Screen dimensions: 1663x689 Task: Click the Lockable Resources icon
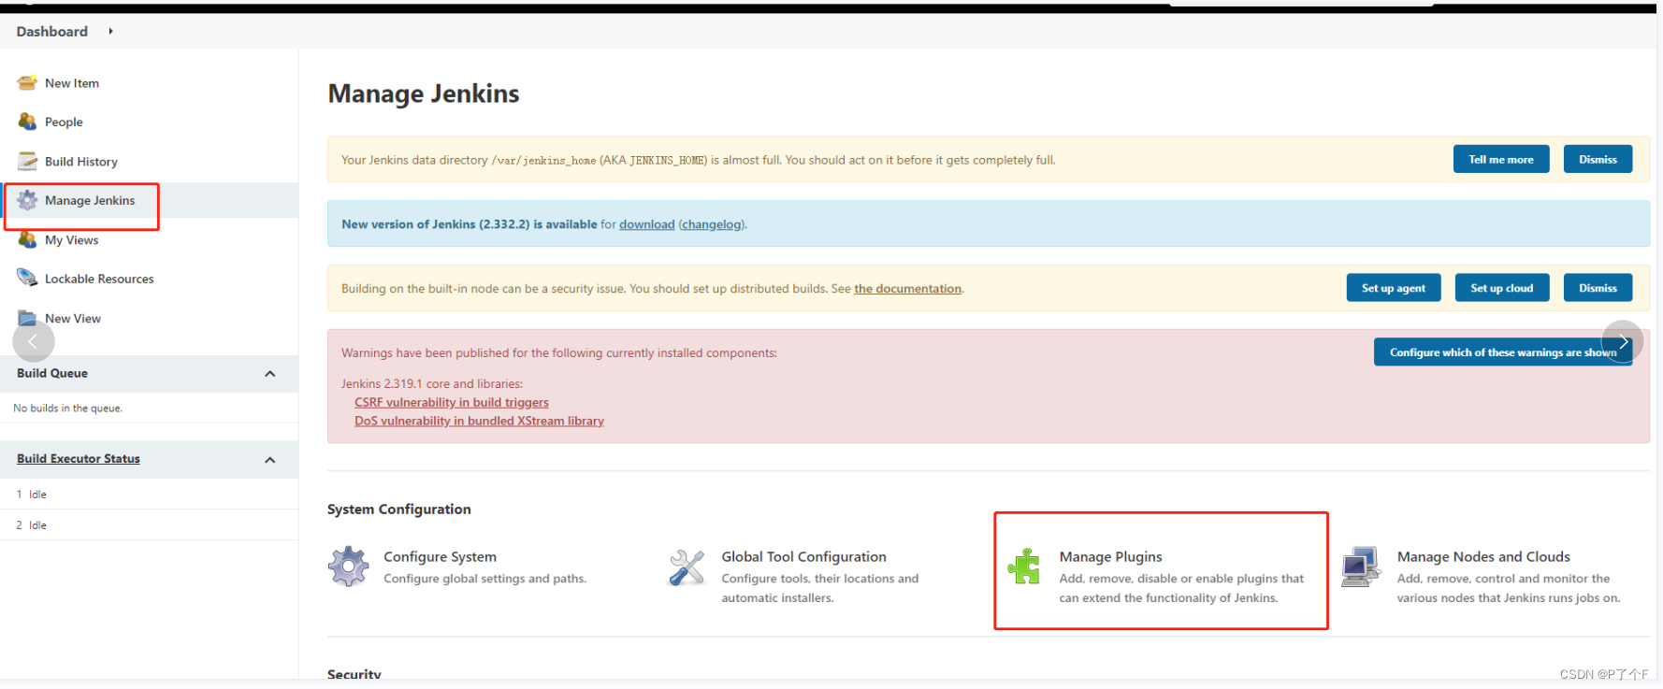[27, 278]
